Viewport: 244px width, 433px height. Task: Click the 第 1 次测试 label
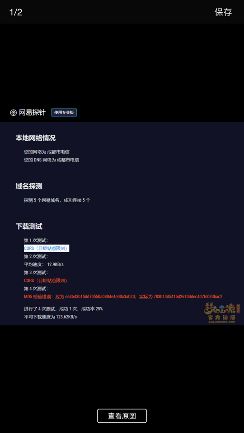36,240
